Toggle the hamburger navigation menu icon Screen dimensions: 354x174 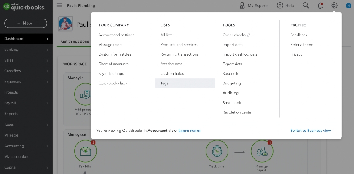click(59, 5)
